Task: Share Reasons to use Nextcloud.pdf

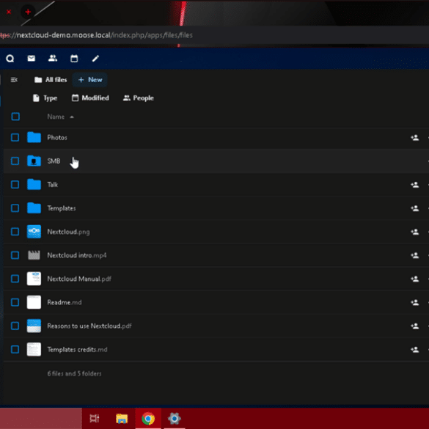Action: [415, 326]
